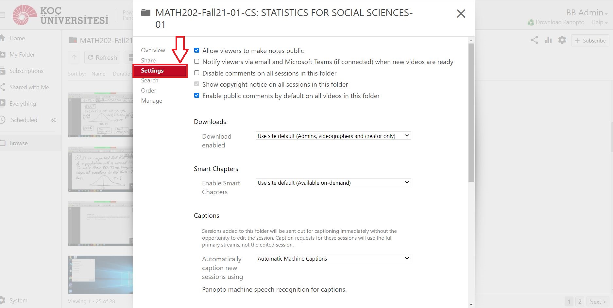Click the share icon in top toolbar
Screen dimensions: 613x308
coord(534,40)
